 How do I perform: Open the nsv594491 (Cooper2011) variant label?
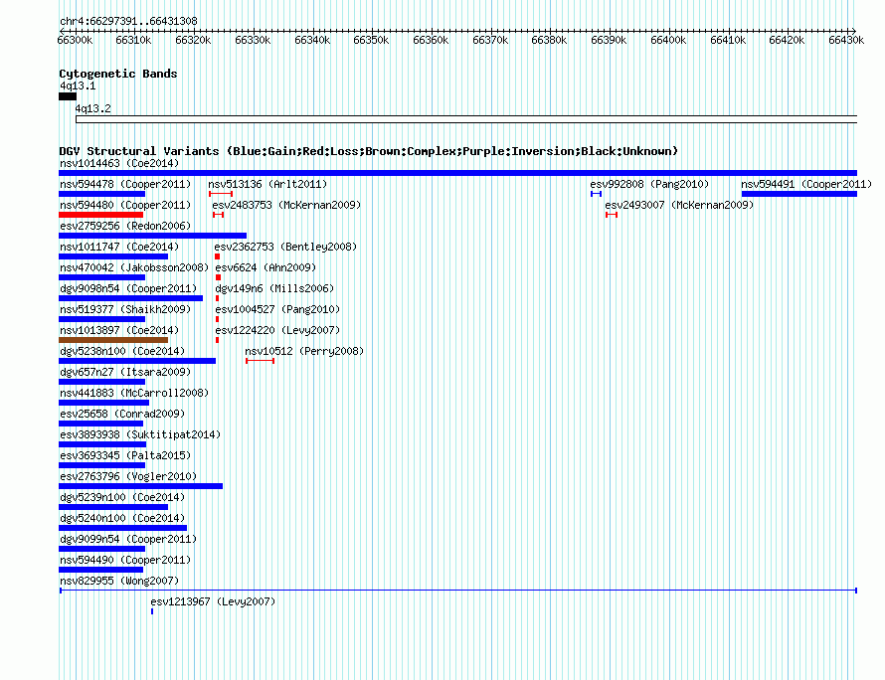pos(806,185)
